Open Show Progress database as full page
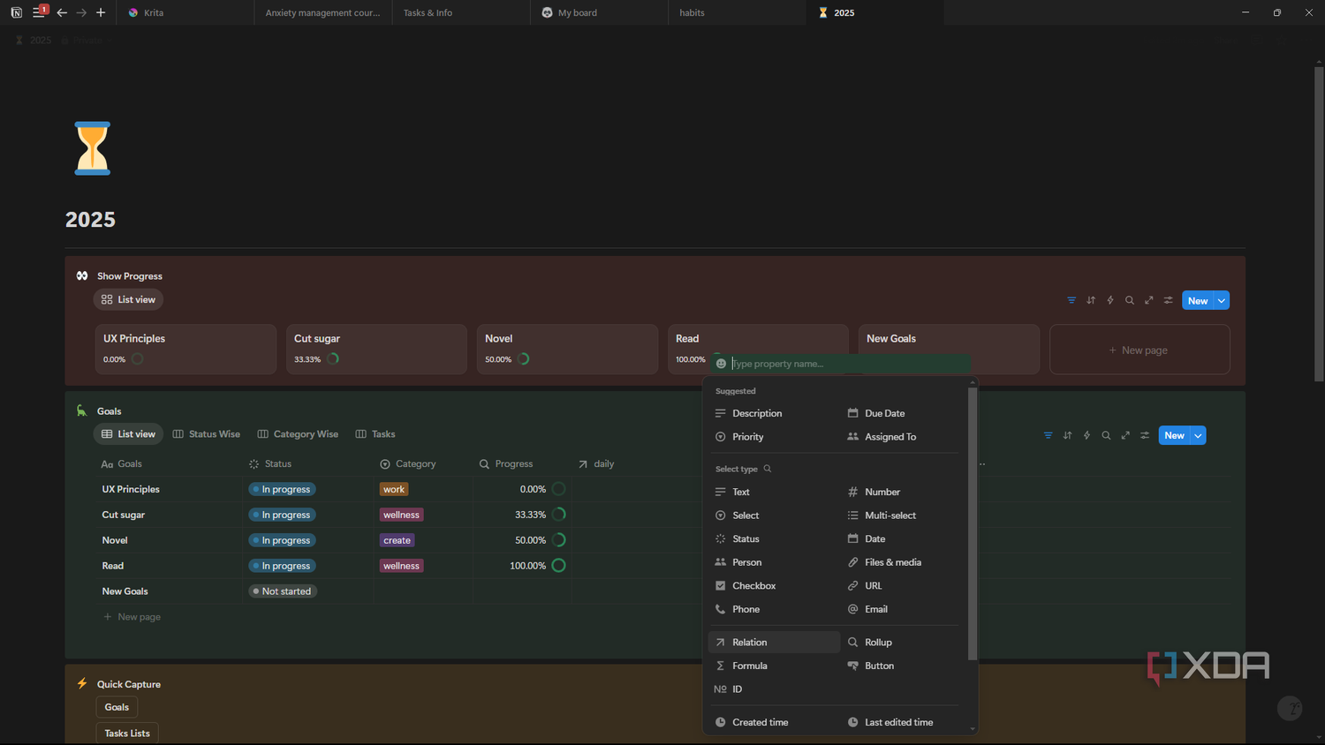 pos(1149,300)
